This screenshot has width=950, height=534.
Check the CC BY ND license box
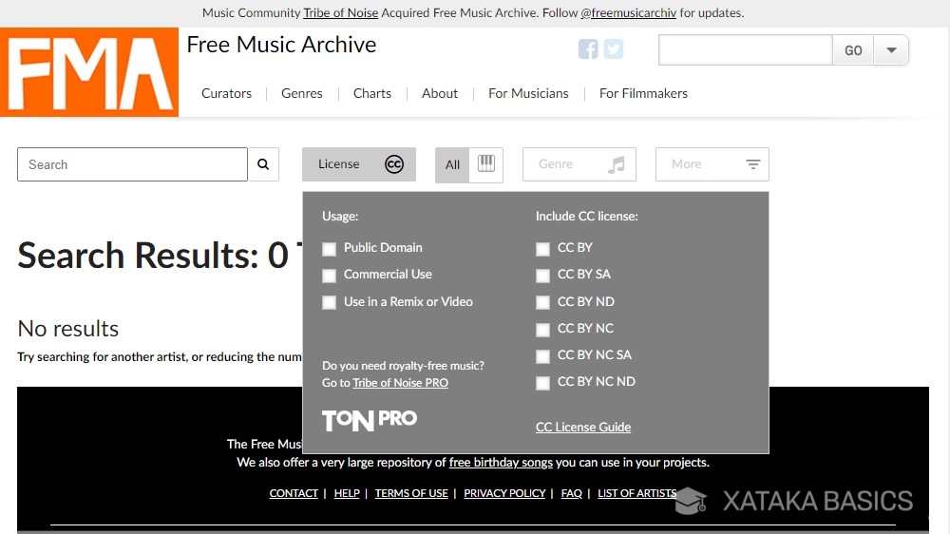tap(542, 302)
